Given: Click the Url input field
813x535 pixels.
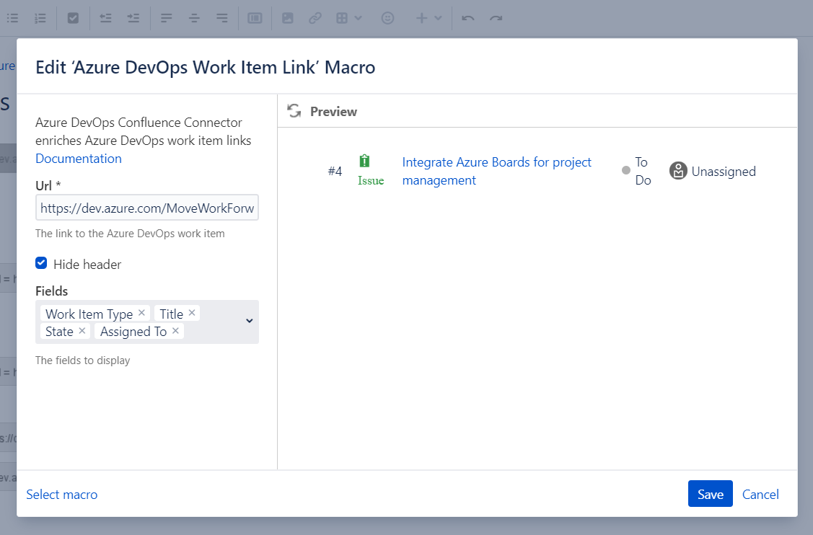Looking at the screenshot, I should pos(147,208).
